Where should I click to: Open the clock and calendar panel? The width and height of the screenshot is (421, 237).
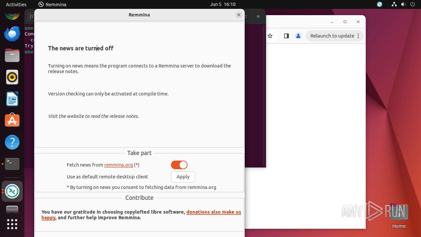(223, 4)
